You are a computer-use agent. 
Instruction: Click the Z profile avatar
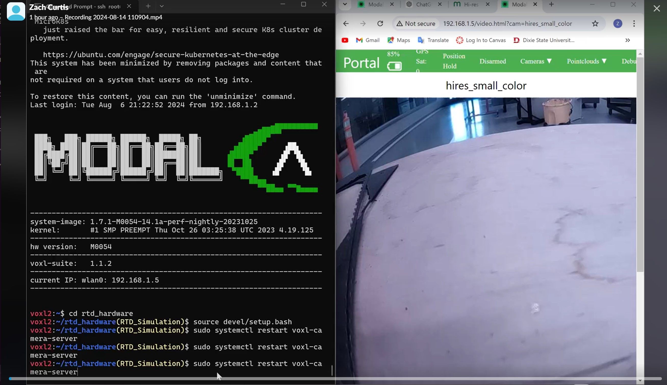coord(618,23)
